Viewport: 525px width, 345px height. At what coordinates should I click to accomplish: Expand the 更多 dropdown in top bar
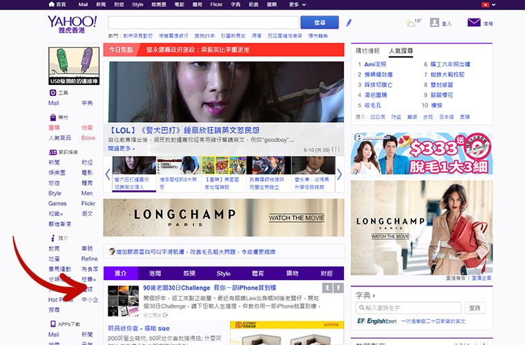[x=297, y=5]
